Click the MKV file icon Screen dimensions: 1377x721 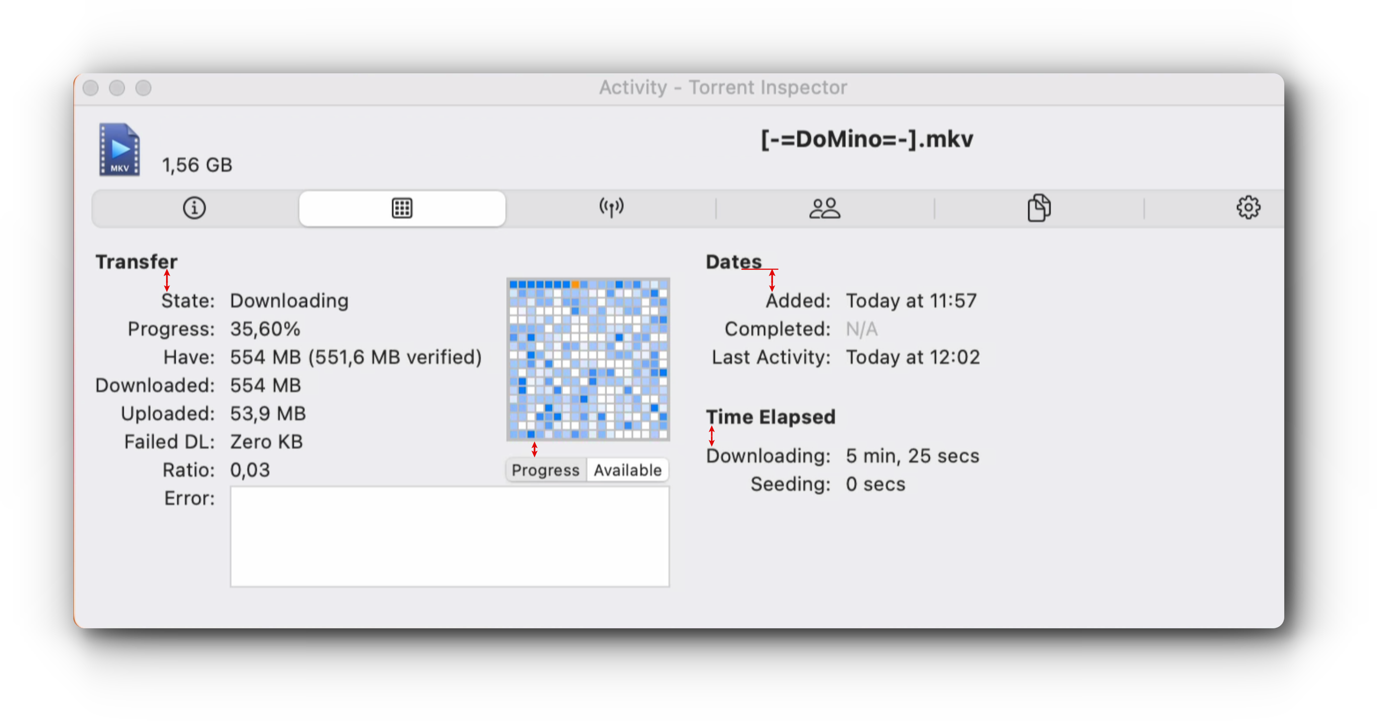pyautogui.click(x=120, y=150)
